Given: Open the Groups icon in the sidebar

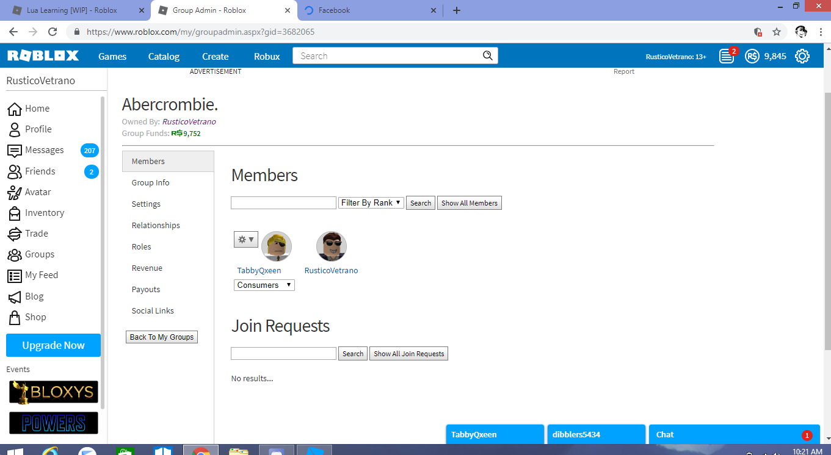Looking at the screenshot, I should pos(14,254).
